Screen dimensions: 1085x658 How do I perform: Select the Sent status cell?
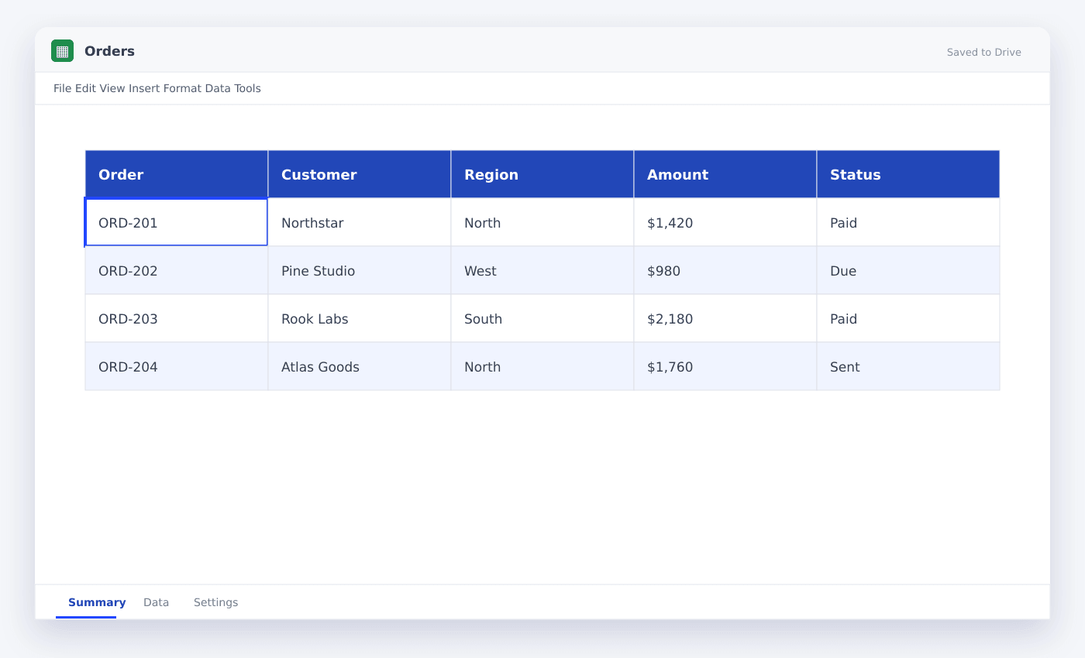point(908,366)
